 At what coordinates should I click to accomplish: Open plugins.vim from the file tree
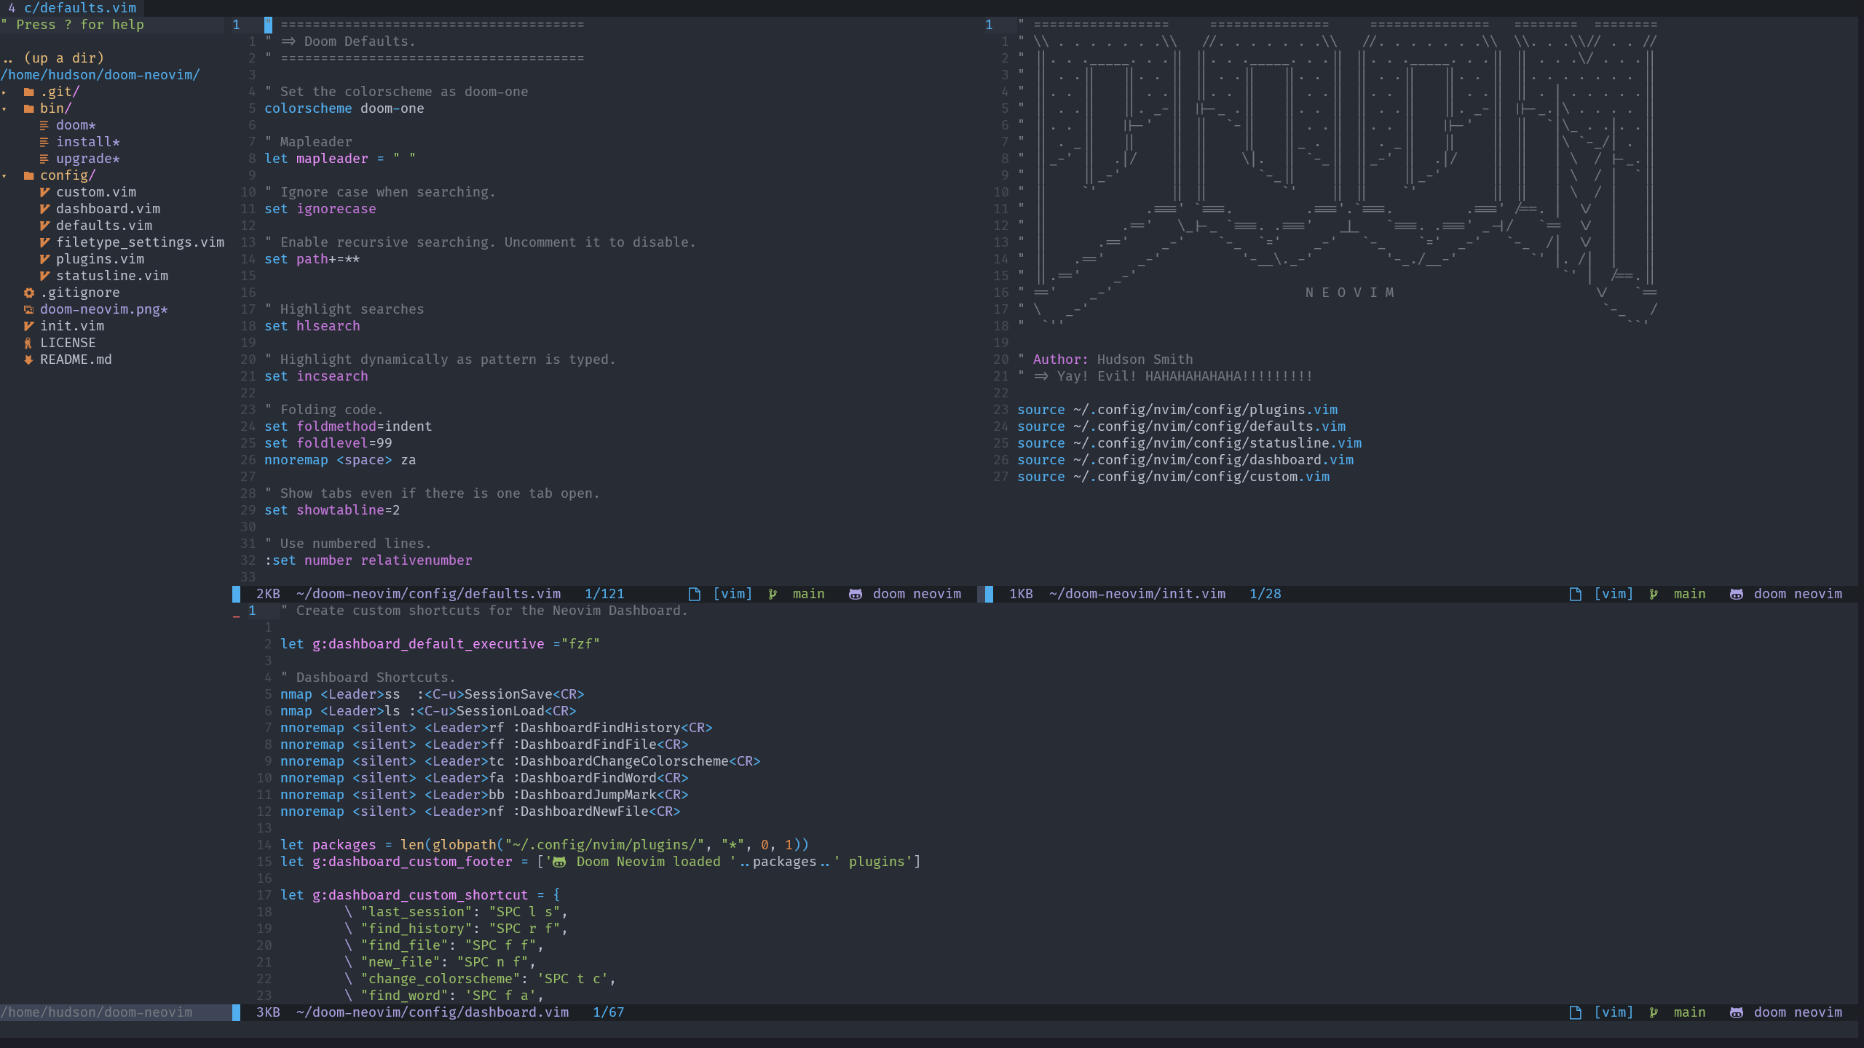[x=100, y=259]
